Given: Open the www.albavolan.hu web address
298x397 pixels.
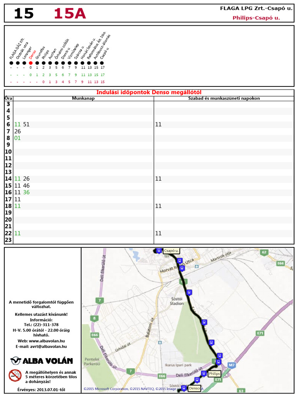Looking at the screenshot, I should tap(47, 341).
